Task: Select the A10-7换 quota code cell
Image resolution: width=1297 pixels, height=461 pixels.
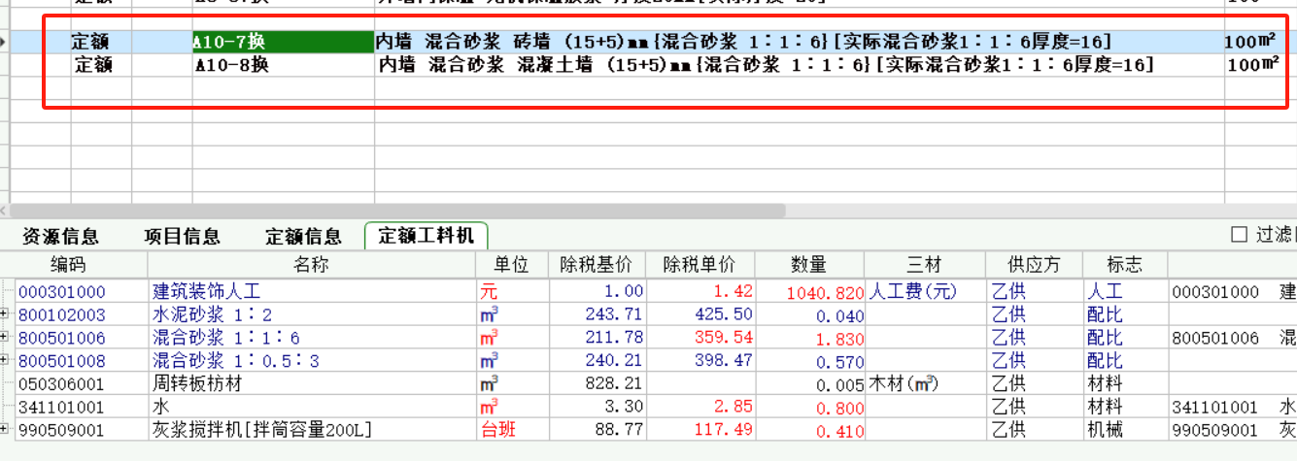Action: click(283, 42)
